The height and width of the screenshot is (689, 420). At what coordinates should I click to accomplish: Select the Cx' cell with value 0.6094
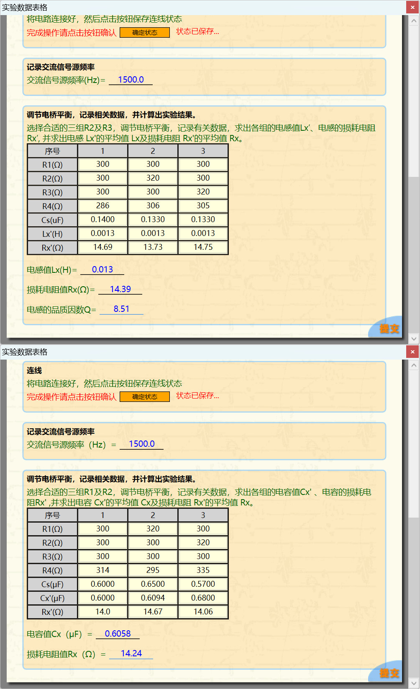pos(153,598)
